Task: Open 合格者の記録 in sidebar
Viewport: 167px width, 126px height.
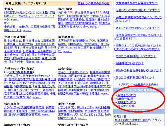Action: coord(126,106)
